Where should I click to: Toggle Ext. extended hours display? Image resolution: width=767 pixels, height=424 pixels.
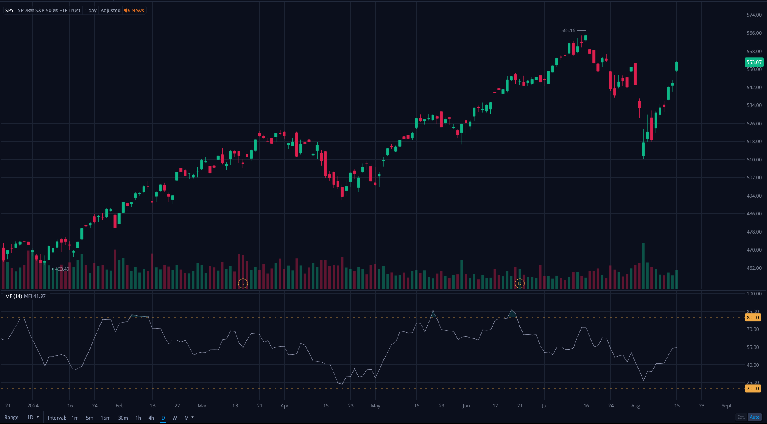741,417
